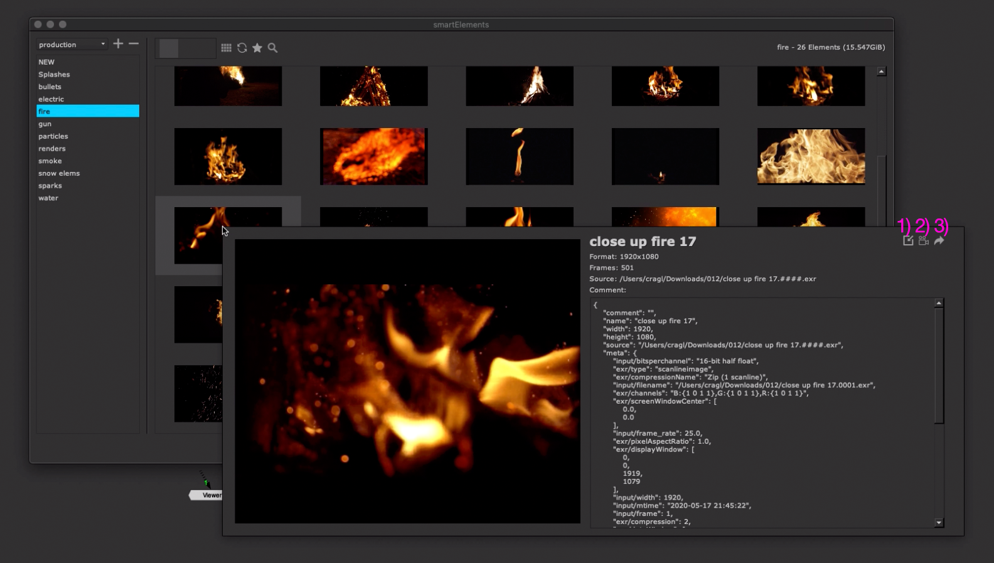Open the production library dropdown
Screen dimensions: 994x563
click(72, 45)
